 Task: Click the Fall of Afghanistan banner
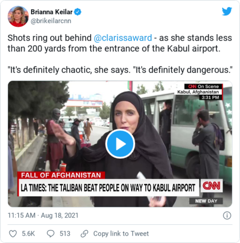point(61,175)
